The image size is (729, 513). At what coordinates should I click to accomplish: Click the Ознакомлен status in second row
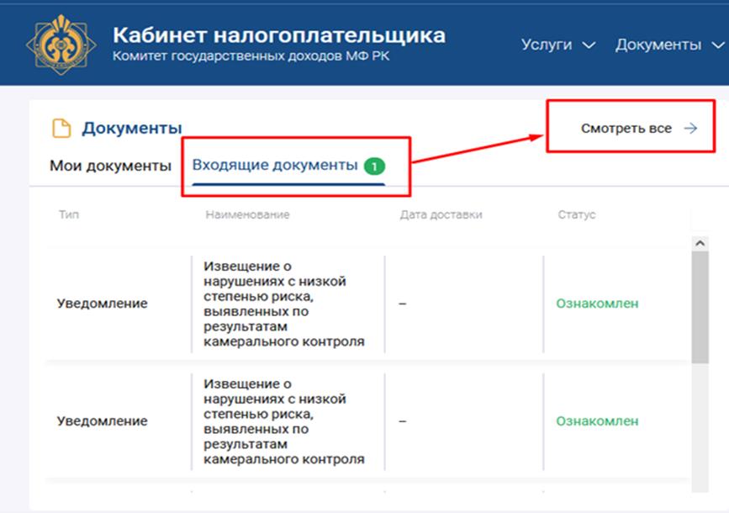tap(597, 421)
